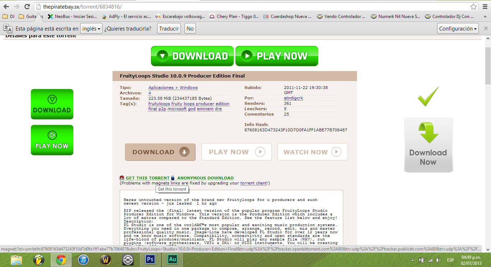Click the red magnet icon beside GET THIS TORRENT
The height and width of the screenshot is (267, 491).
[x=122, y=178]
